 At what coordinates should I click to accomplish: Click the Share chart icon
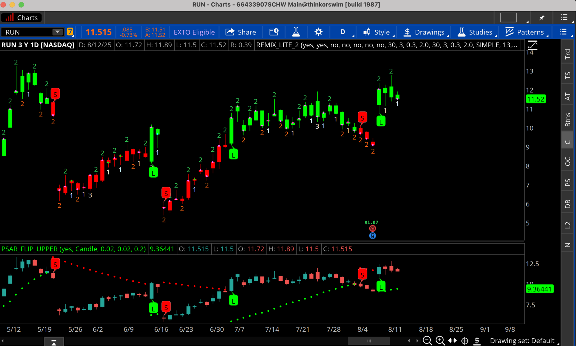[230, 32]
